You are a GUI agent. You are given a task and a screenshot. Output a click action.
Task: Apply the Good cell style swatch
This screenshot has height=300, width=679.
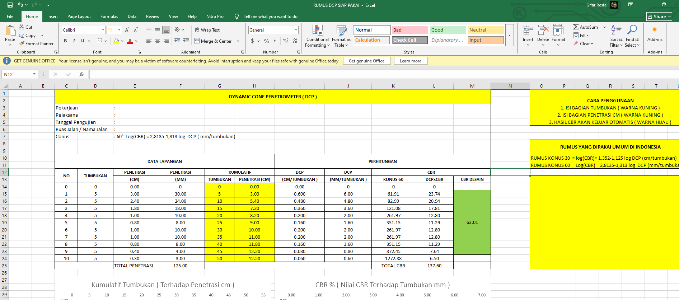coord(448,30)
